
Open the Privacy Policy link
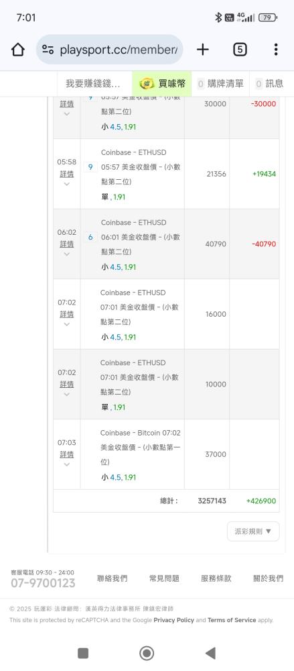(x=174, y=619)
